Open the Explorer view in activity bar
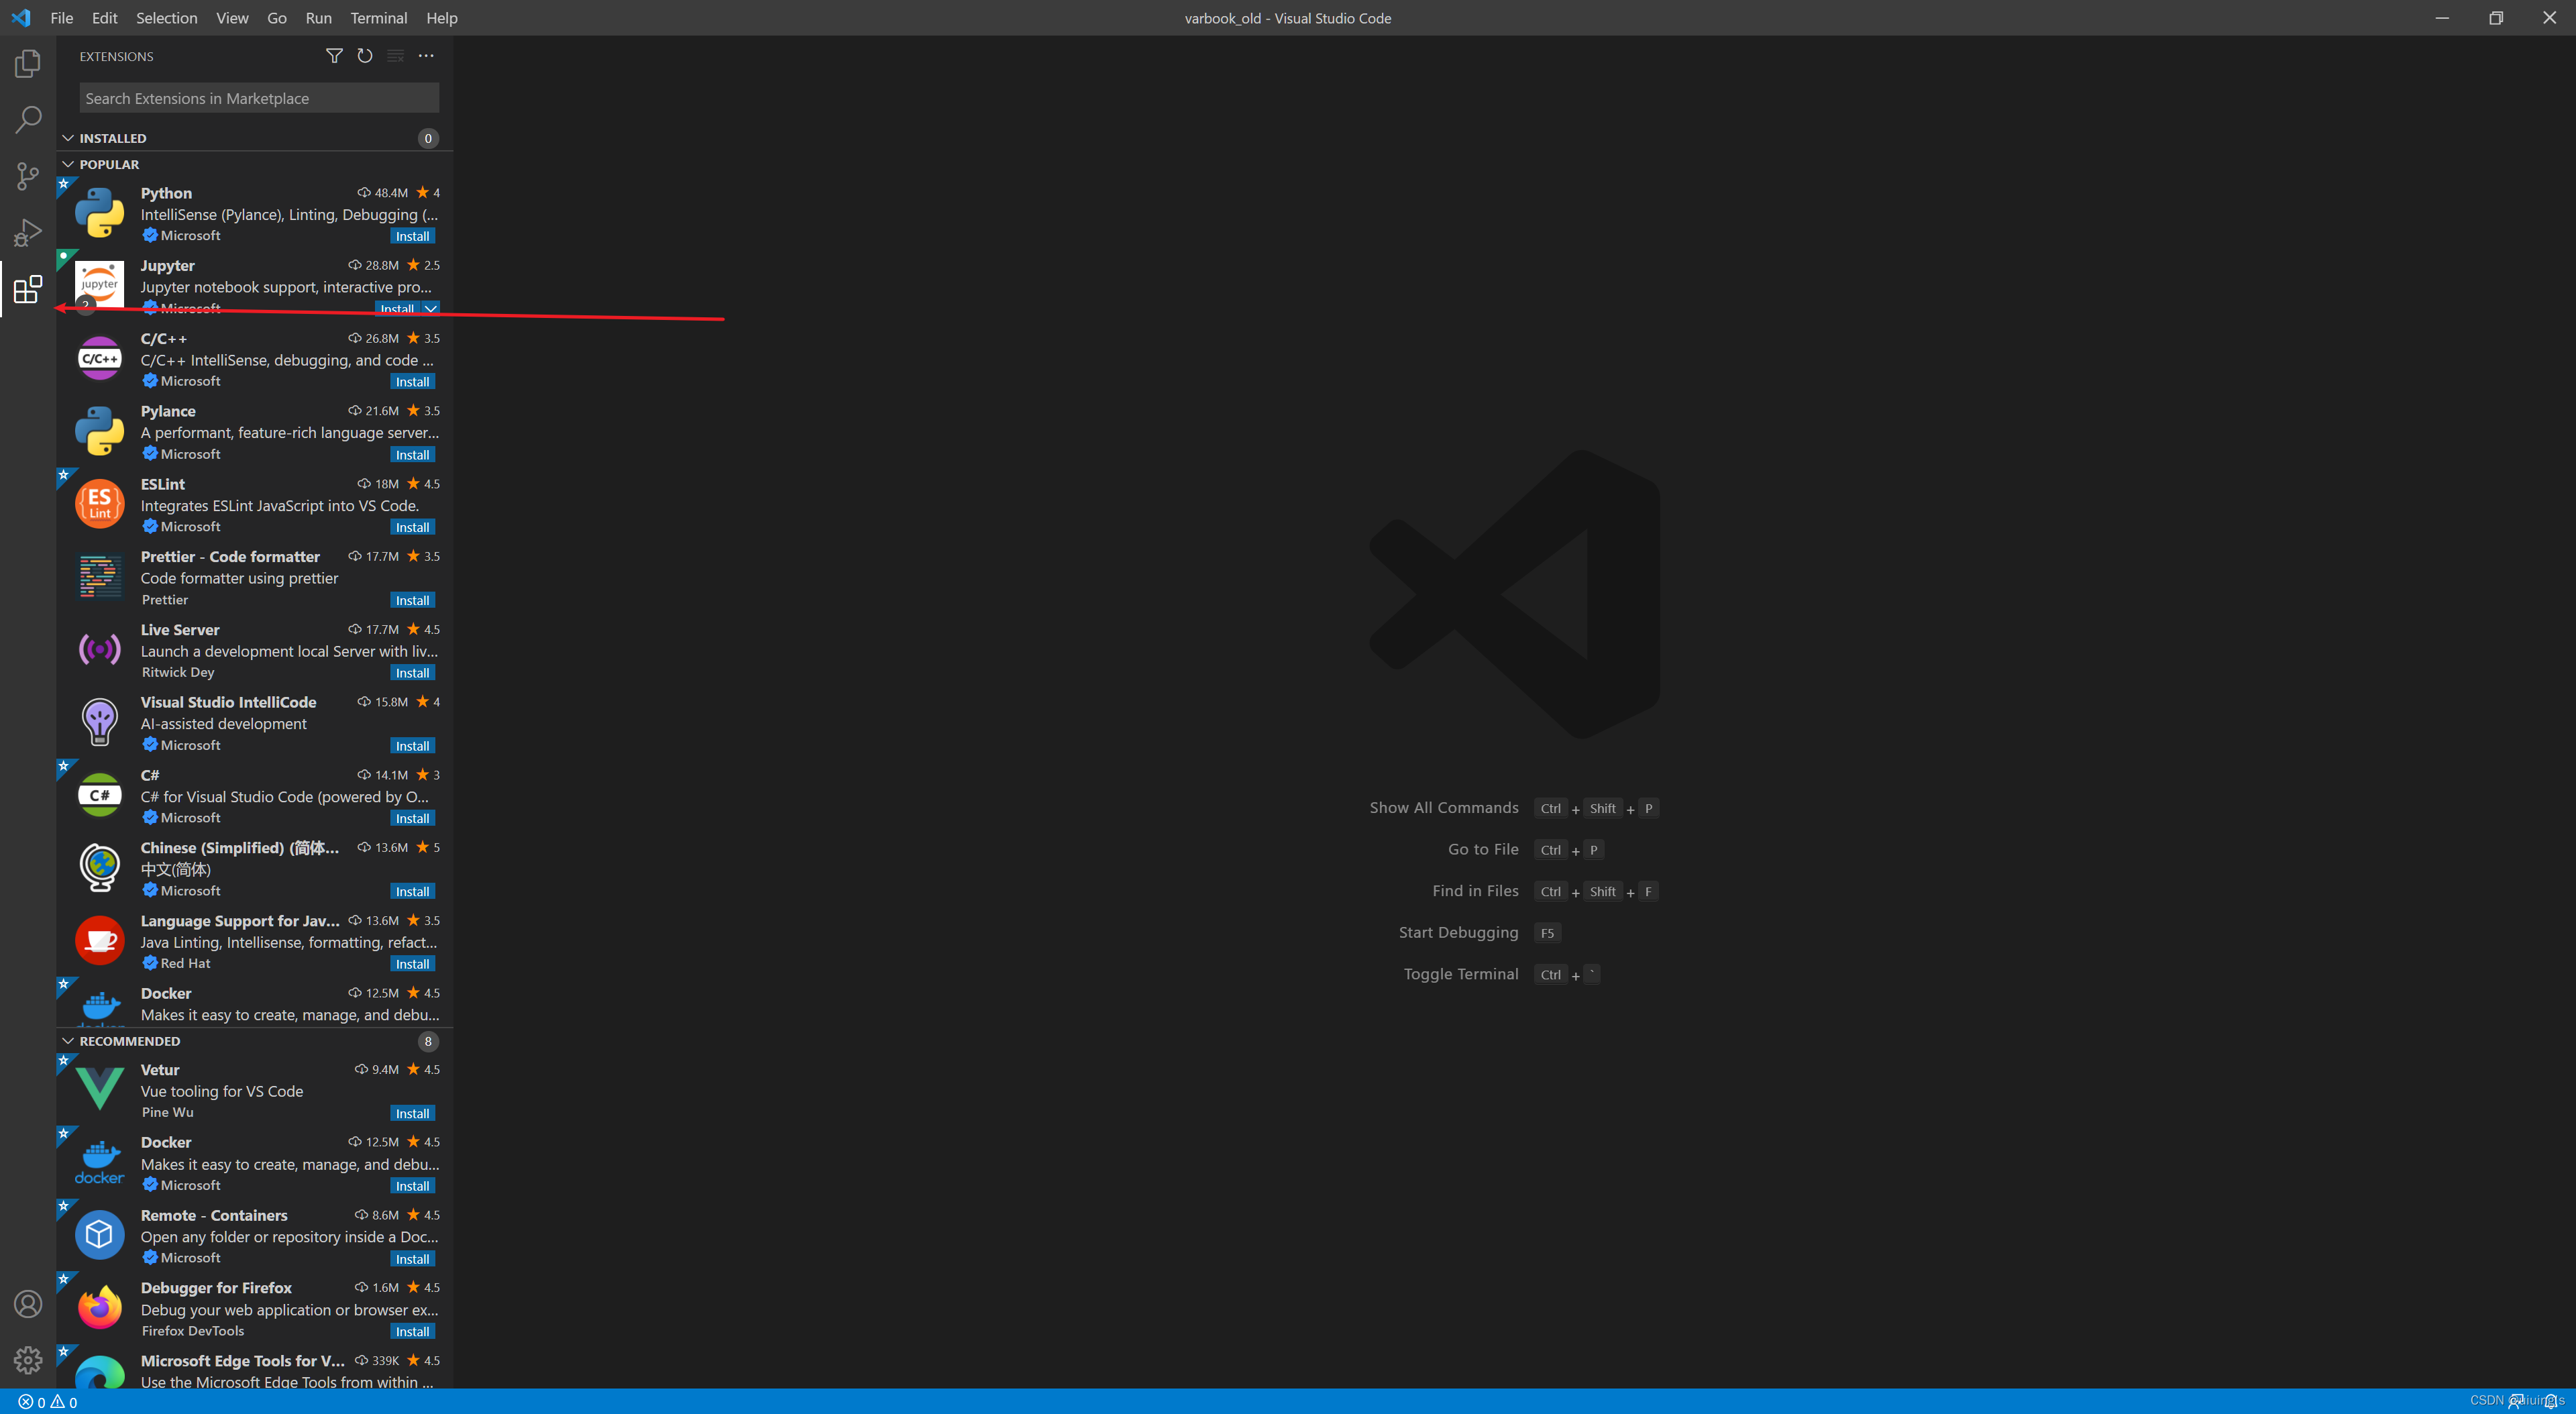The image size is (2576, 1414). pos(28,64)
